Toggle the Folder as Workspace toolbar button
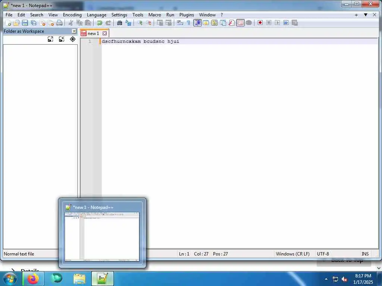Screen dimensions: 382x286 [240, 23]
